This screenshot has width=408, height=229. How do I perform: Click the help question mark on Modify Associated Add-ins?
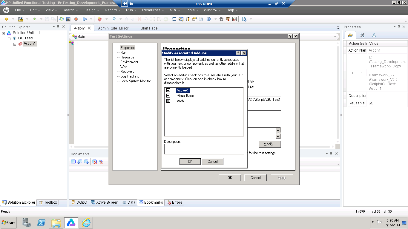point(238,53)
